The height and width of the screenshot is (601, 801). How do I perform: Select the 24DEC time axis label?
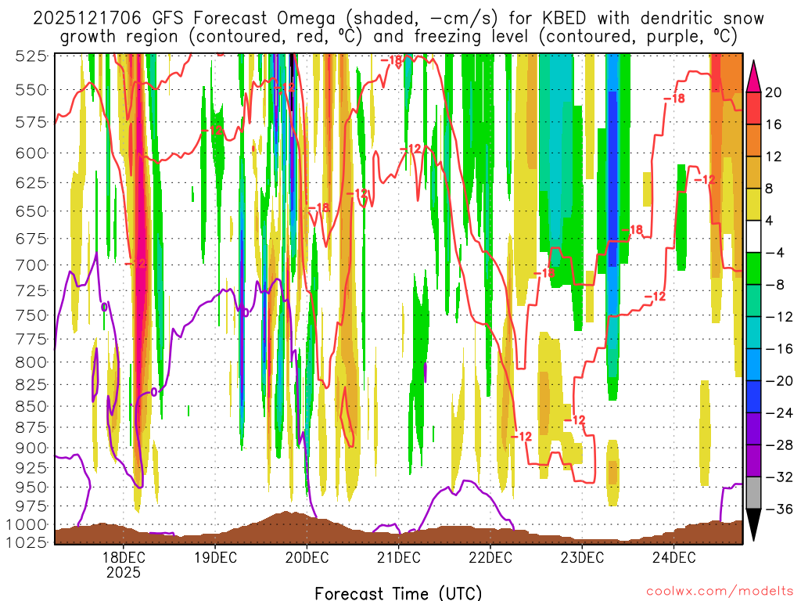[673, 557]
